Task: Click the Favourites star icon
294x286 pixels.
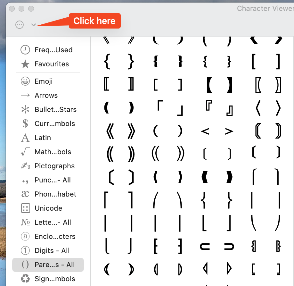Action: 25,64
